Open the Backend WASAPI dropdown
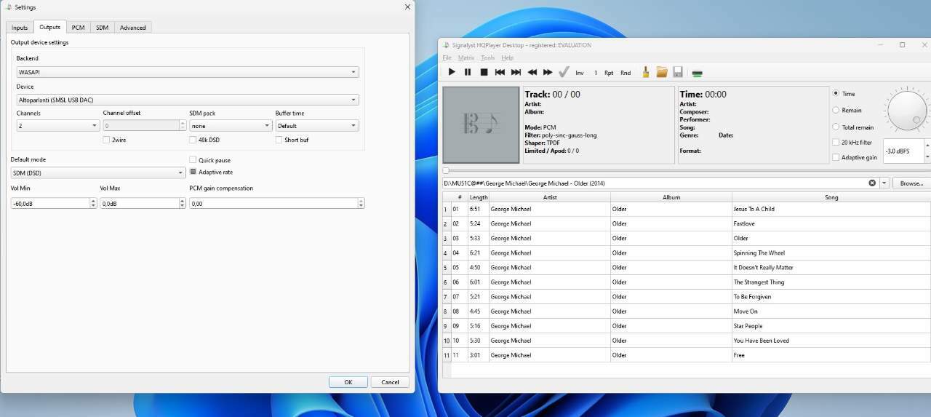This screenshot has width=931, height=417. point(188,72)
